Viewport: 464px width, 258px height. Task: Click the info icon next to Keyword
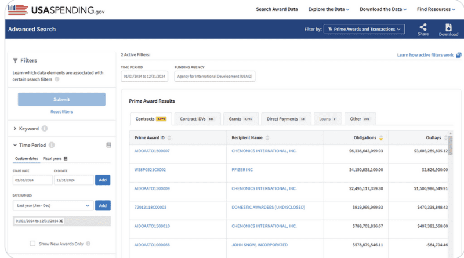45,128
